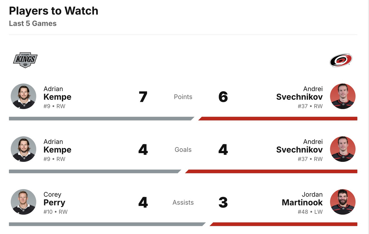This screenshot has width=369, height=234.
Task: Open Andrei Svechnikov name link in Goals row
Action: [x=299, y=146]
